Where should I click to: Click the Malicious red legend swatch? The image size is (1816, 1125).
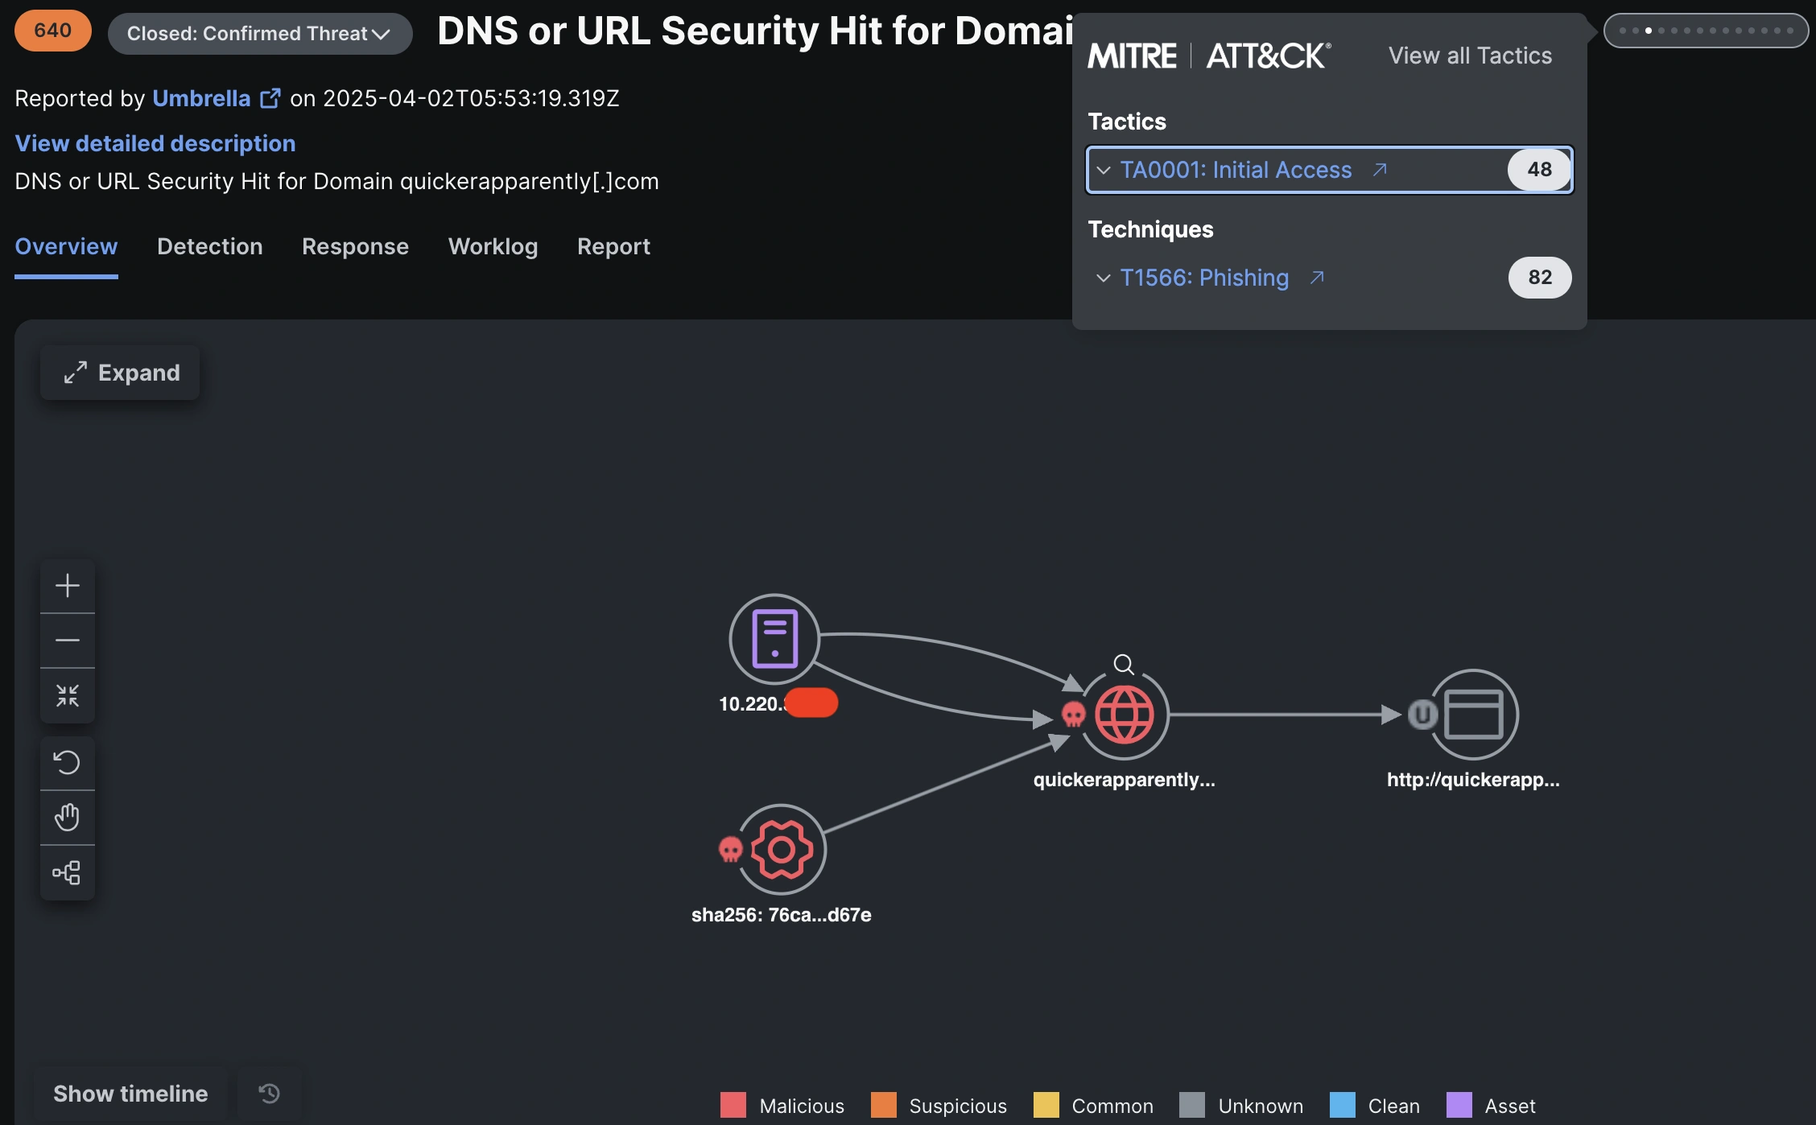[733, 1105]
